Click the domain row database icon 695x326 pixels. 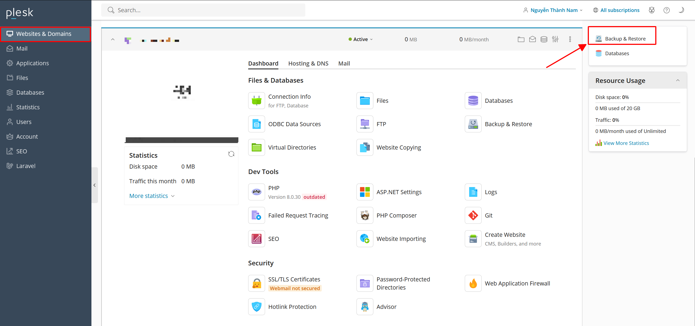[x=544, y=39]
